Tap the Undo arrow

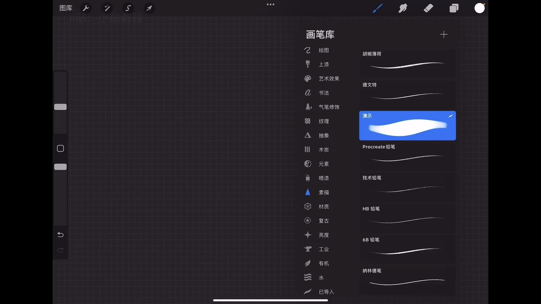click(60, 234)
